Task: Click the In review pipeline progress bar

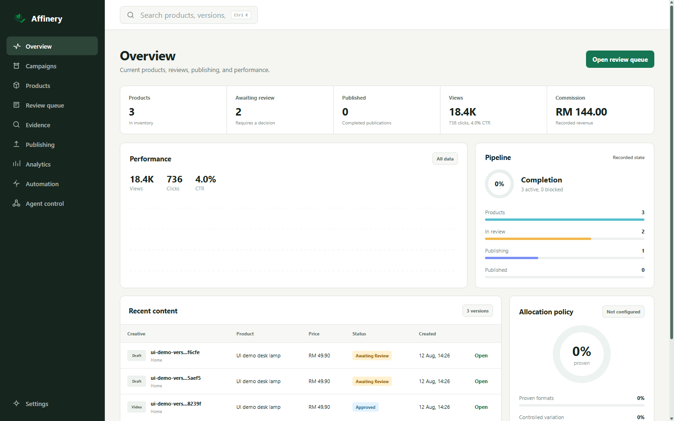Action: click(x=564, y=239)
